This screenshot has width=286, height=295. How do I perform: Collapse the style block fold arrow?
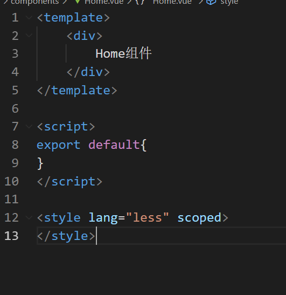pyautogui.click(x=29, y=218)
